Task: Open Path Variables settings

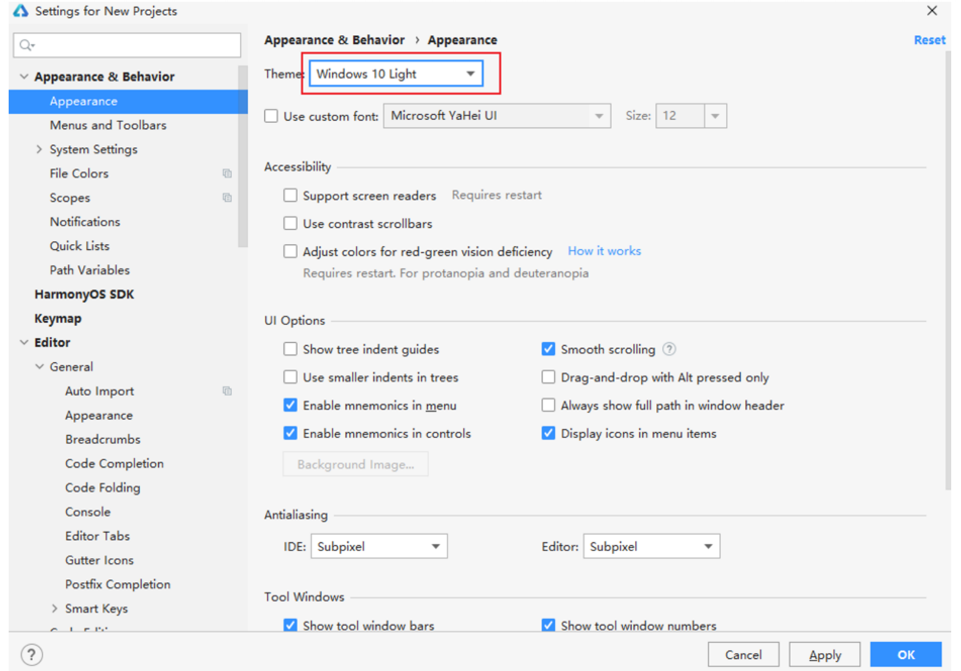Action: [x=89, y=270]
